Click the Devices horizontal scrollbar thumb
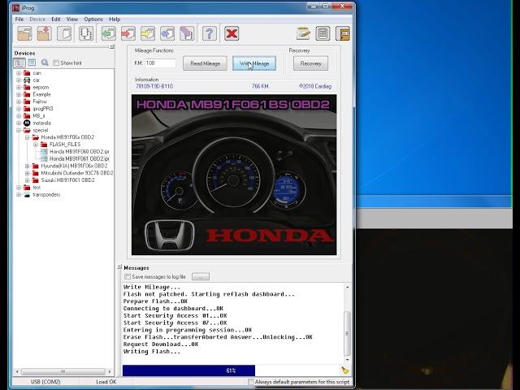 [x=63, y=371]
